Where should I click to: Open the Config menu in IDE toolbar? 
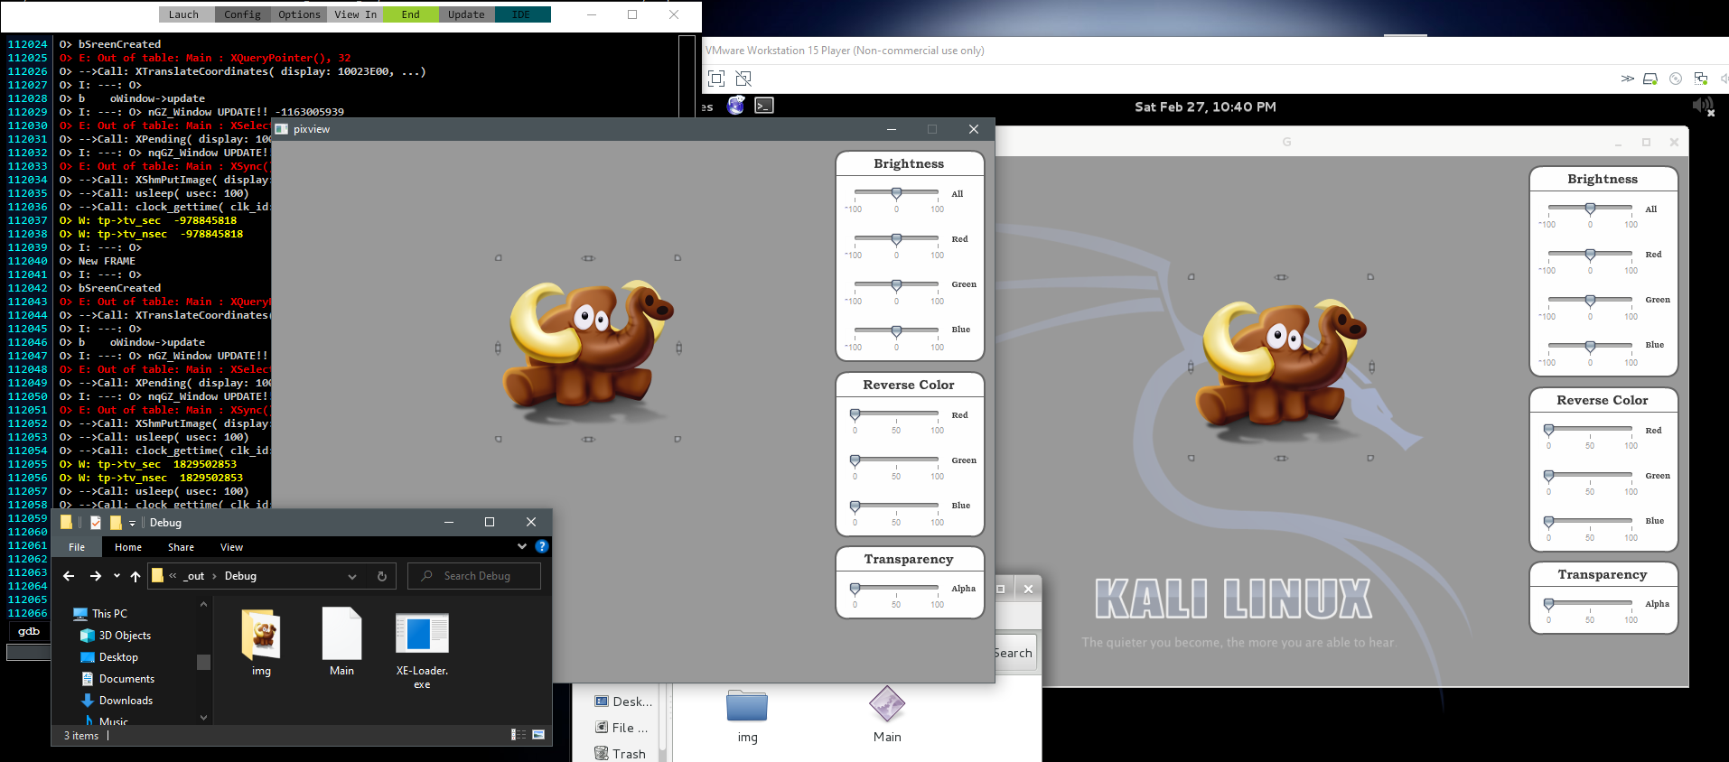click(x=242, y=14)
